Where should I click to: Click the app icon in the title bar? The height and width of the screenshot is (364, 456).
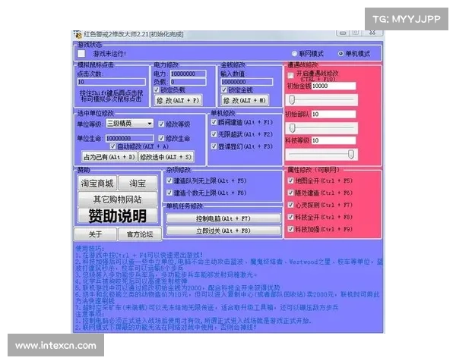pos(78,35)
